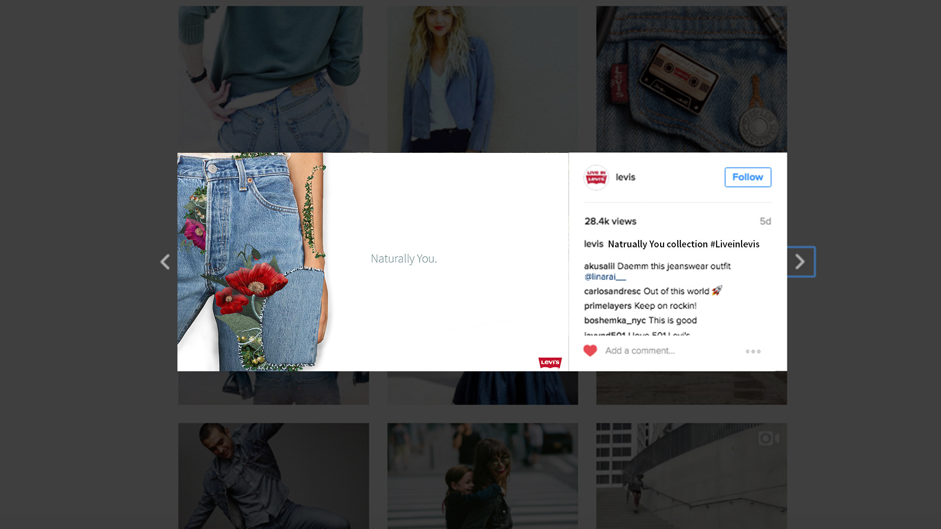Click Keep on rockin! comment text
Image resolution: width=941 pixels, height=529 pixels.
(x=665, y=306)
